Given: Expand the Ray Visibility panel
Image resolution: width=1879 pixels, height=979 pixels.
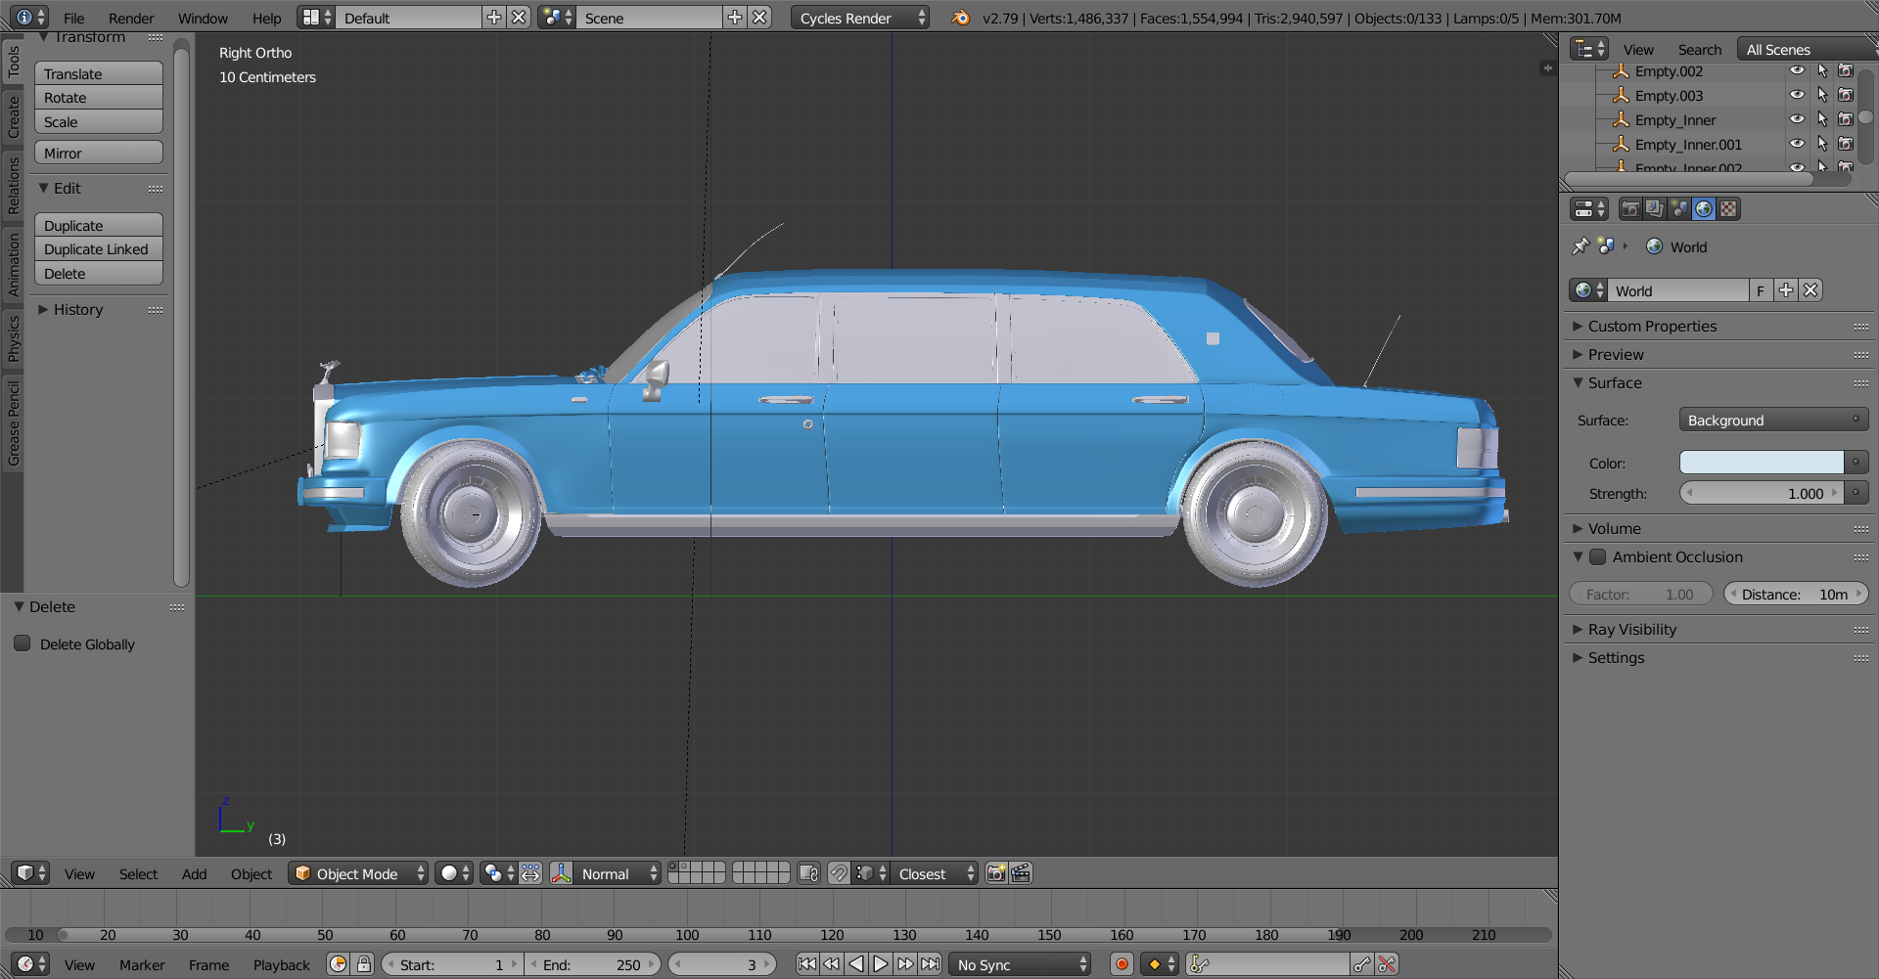Looking at the screenshot, I should click(1631, 629).
